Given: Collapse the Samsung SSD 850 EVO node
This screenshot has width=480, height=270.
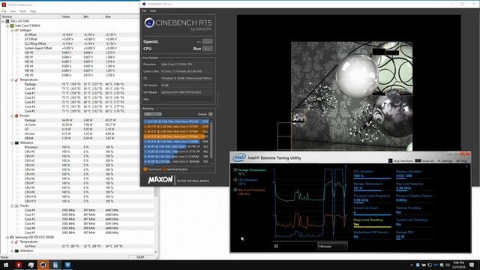Looking at the screenshot, I should (7, 238).
